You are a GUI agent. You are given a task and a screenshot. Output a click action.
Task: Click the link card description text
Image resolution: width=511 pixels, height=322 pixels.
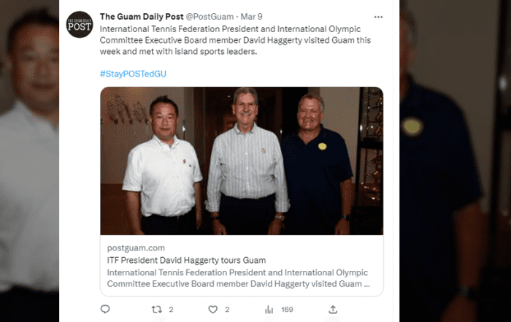coord(238,278)
